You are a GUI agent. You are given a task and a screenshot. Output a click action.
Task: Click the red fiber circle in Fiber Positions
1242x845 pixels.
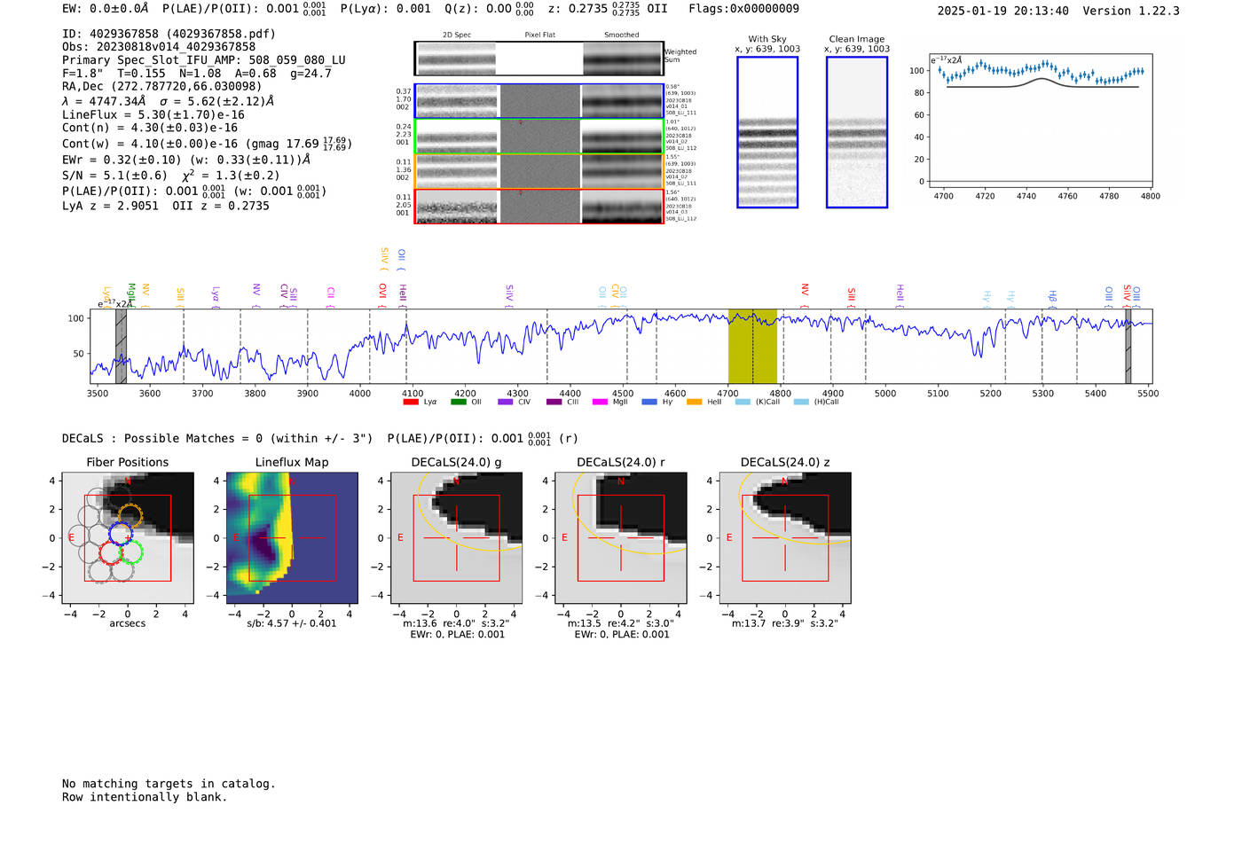click(x=111, y=553)
